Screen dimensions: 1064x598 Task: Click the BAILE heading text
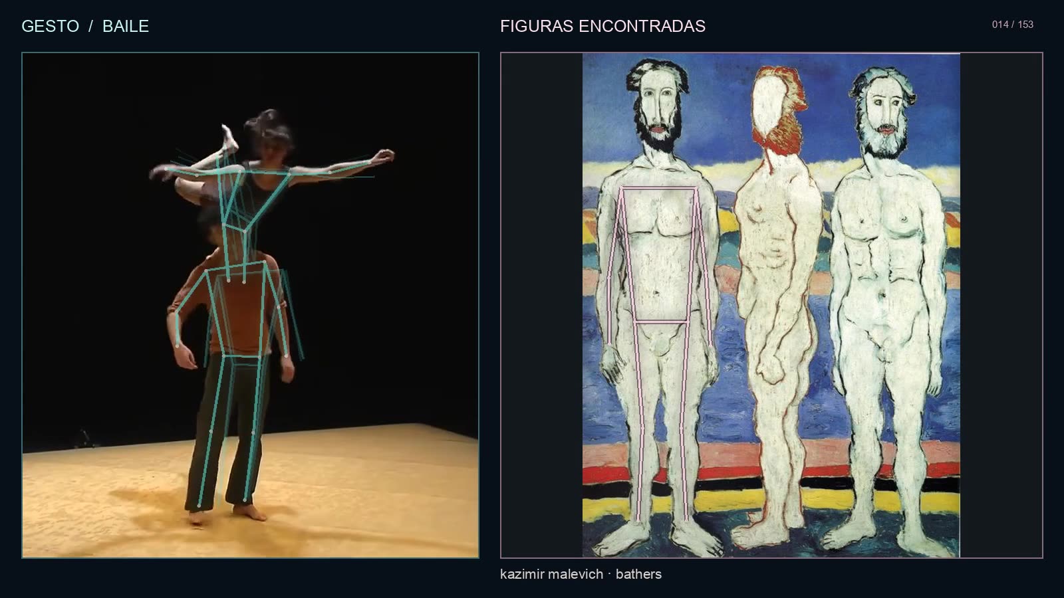(x=126, y=26)
